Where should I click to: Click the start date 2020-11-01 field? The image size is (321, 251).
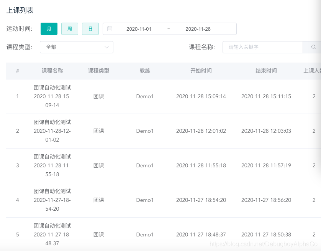point(139,29)
